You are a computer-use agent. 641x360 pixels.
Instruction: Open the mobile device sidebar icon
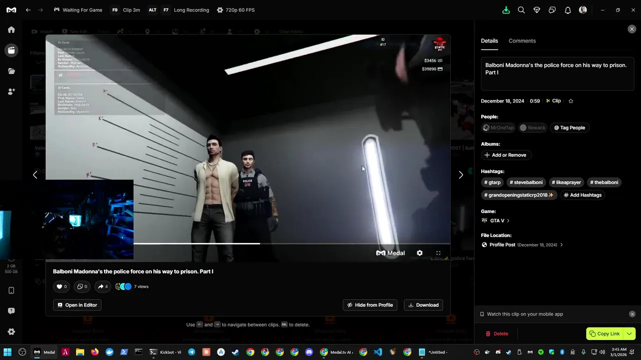pyautogui.click(x=11, y=290)
